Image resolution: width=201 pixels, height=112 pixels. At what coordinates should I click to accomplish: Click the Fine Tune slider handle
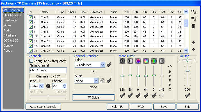(x=48, y=96)
